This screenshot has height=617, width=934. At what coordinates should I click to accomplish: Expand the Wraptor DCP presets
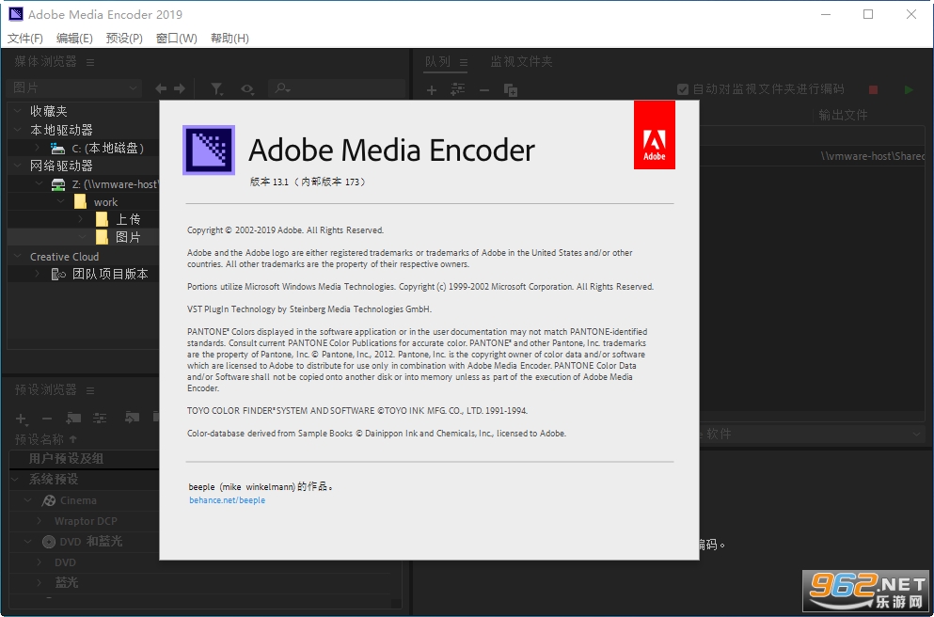click(40, 520)
